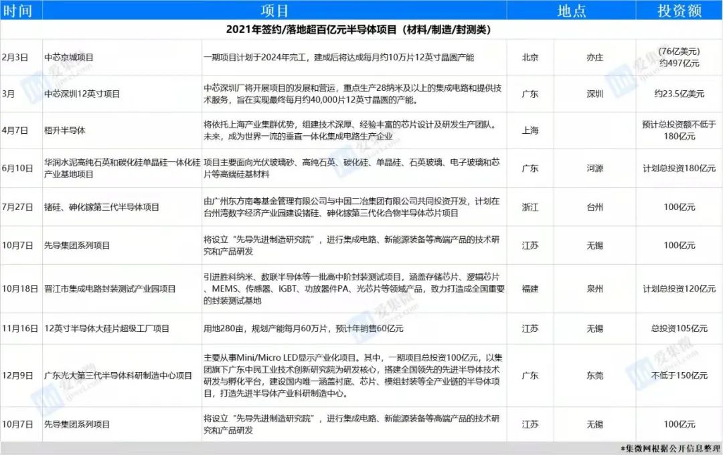Viewport: 723px width, 455px height.
Task: Click the 台州 city cell
Action: 595,207
